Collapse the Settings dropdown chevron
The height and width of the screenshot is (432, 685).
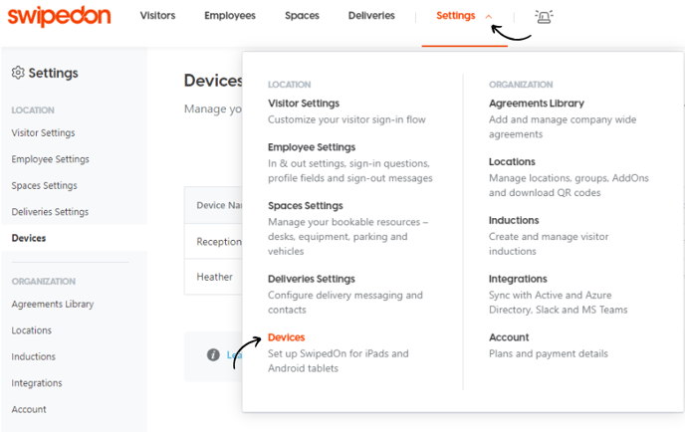(x=489, y=16)
